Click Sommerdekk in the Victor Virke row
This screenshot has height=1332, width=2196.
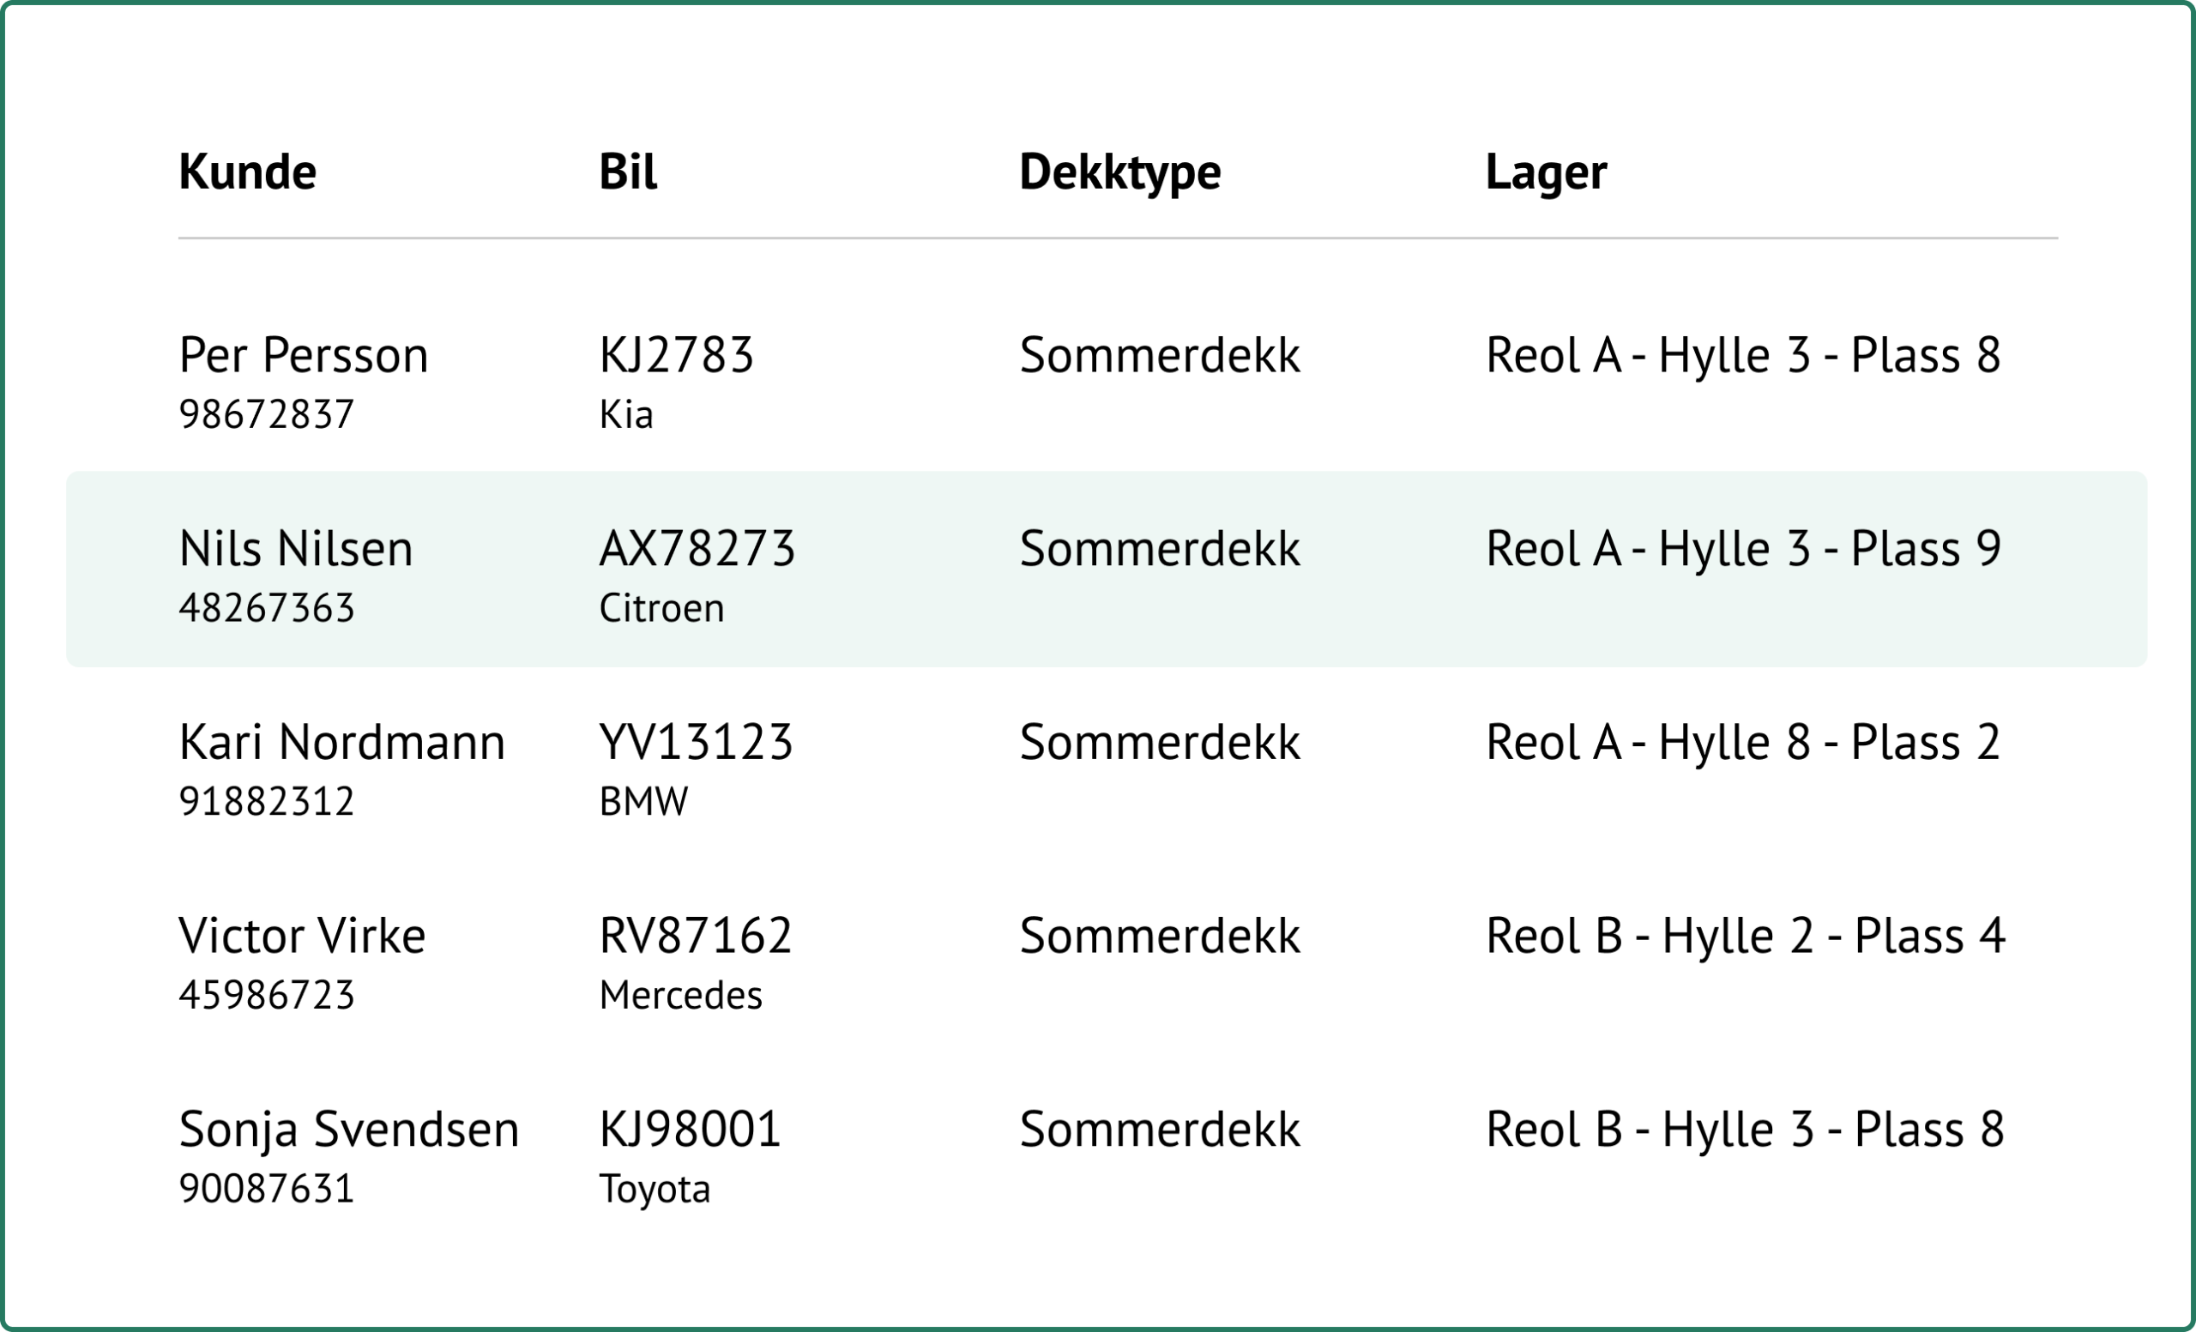[x=1160, y=936]
